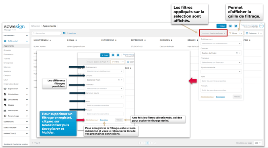
Task: Click the Excel export icon beside 7 résultats
Action: point(64,33)
